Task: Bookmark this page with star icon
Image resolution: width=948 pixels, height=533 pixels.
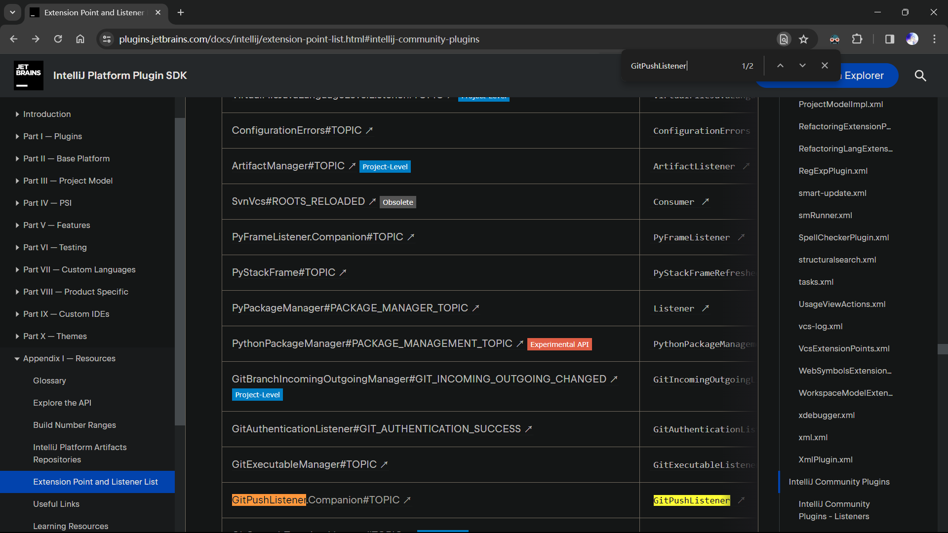Action: pyautogui.click(x=804, y=39)
